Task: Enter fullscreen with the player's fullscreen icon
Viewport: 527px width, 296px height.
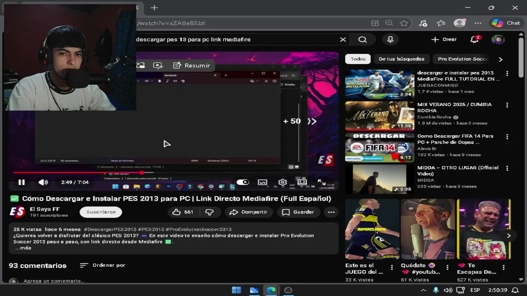Action: (322, 182)
